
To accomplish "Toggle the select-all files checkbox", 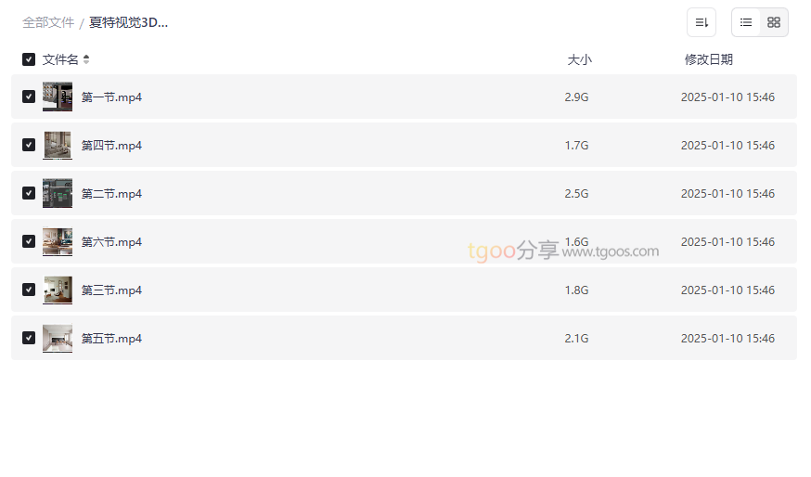I will pos(29,59).
